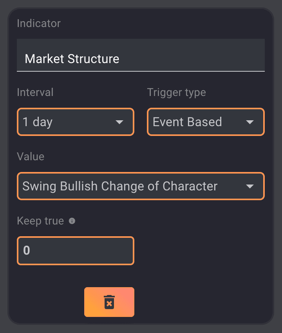Click the "1 day" text

pyautogui.click(x=38, y=122)
